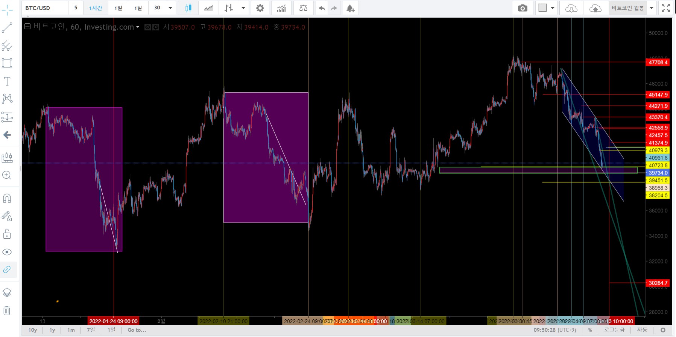Open chart settings gear in top toolbar
The image size is (676, 337).
tap(260, 8)
